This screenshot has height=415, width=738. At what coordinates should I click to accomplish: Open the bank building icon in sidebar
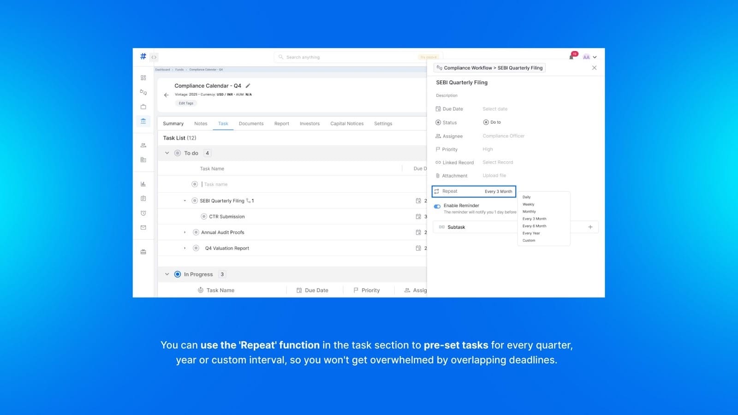click(143, 121)
